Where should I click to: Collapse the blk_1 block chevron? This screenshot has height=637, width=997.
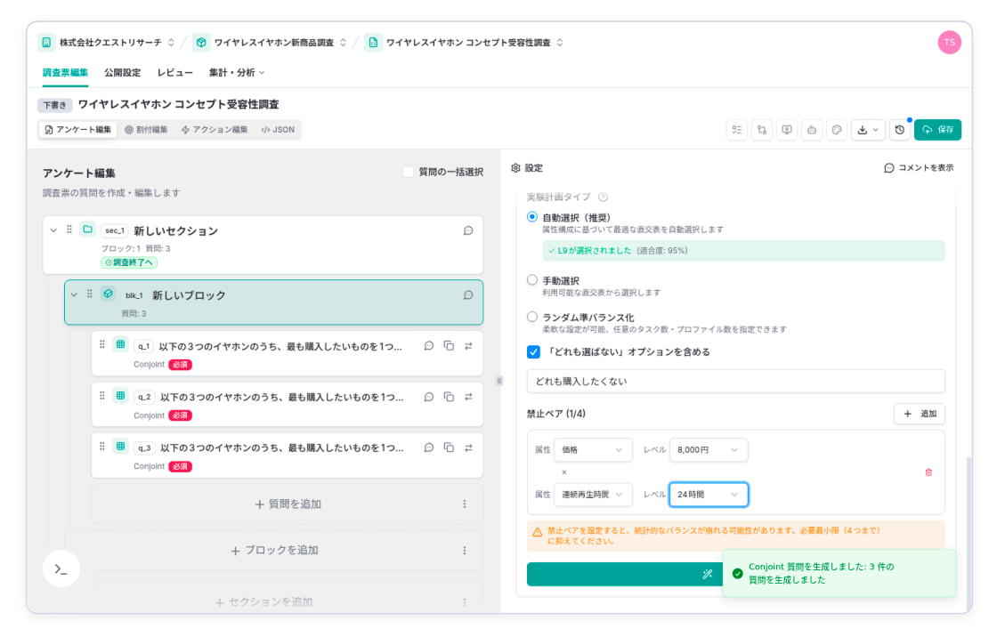[x=74, y=294]
